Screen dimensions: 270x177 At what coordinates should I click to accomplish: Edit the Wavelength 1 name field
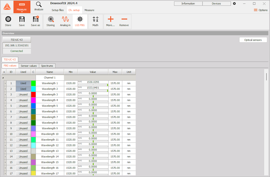click(x=50, y=83)
